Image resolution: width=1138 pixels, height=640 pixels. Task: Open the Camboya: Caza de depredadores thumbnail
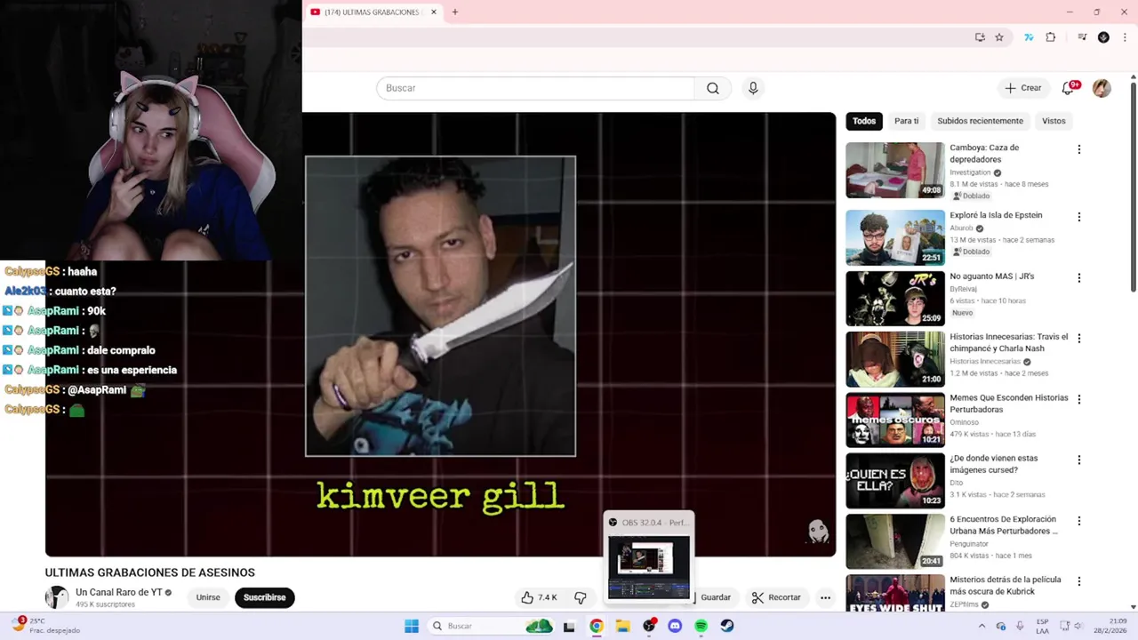(895, 170)
